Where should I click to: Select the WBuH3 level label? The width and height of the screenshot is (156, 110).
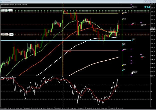pos(135,71)
